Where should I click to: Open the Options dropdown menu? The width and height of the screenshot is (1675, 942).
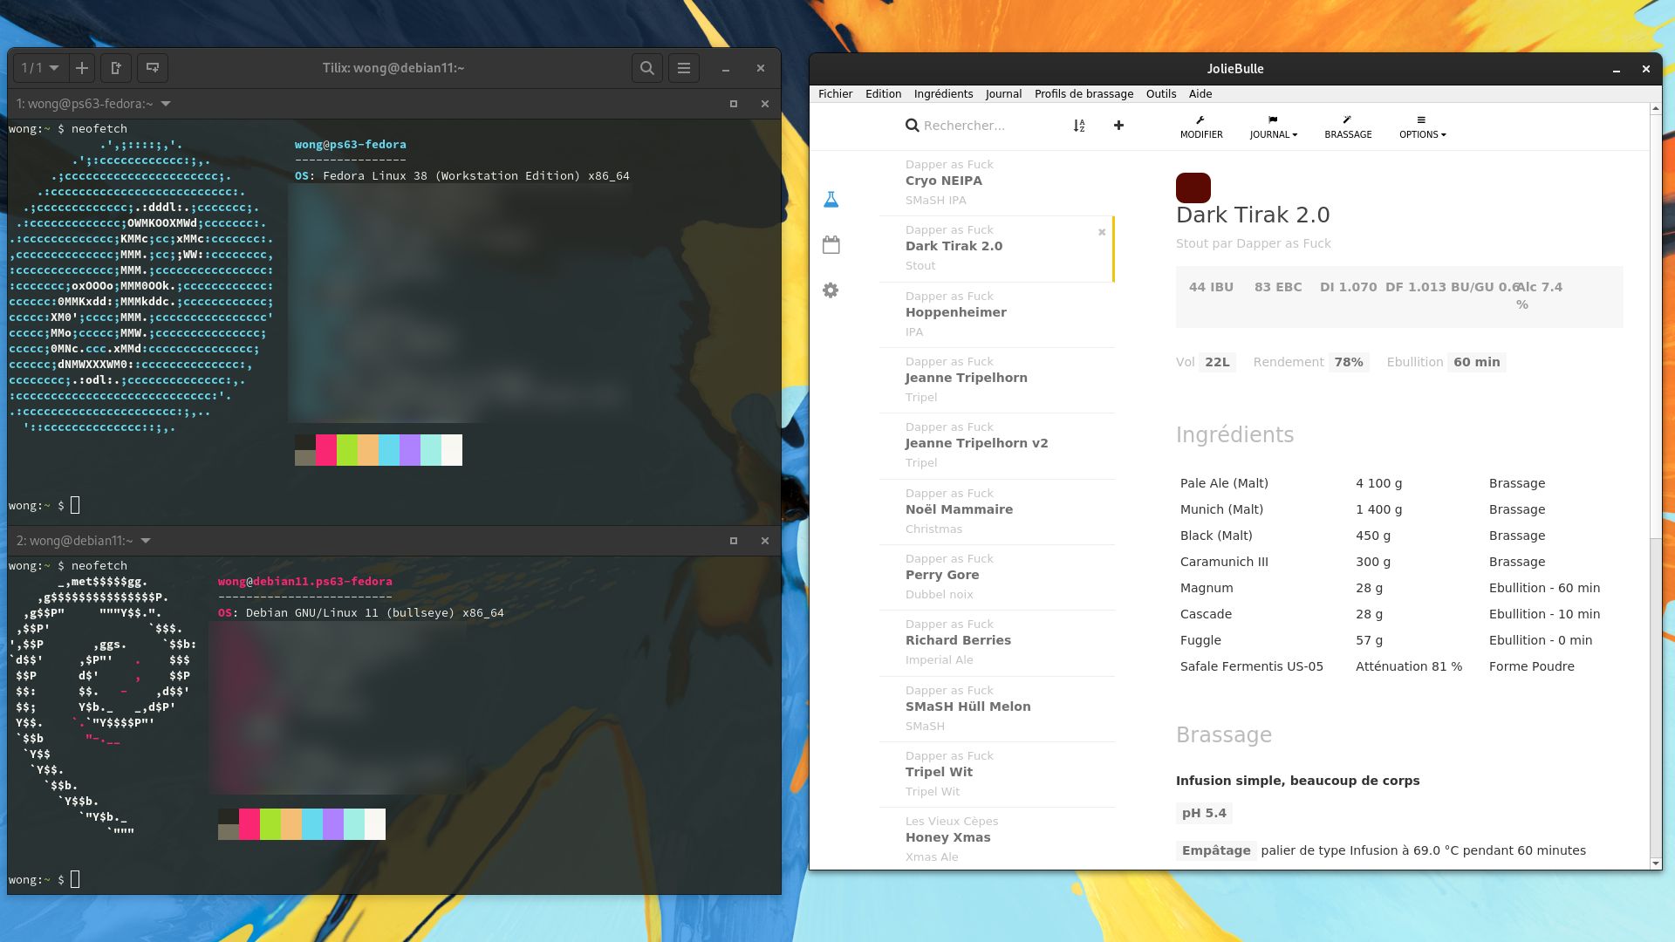[x=1422, y=126]
